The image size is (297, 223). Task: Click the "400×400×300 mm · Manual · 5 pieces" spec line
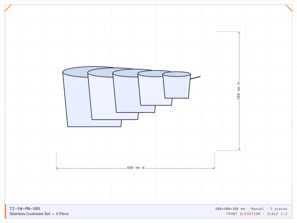pyautogui.click(x=251, y=209)
